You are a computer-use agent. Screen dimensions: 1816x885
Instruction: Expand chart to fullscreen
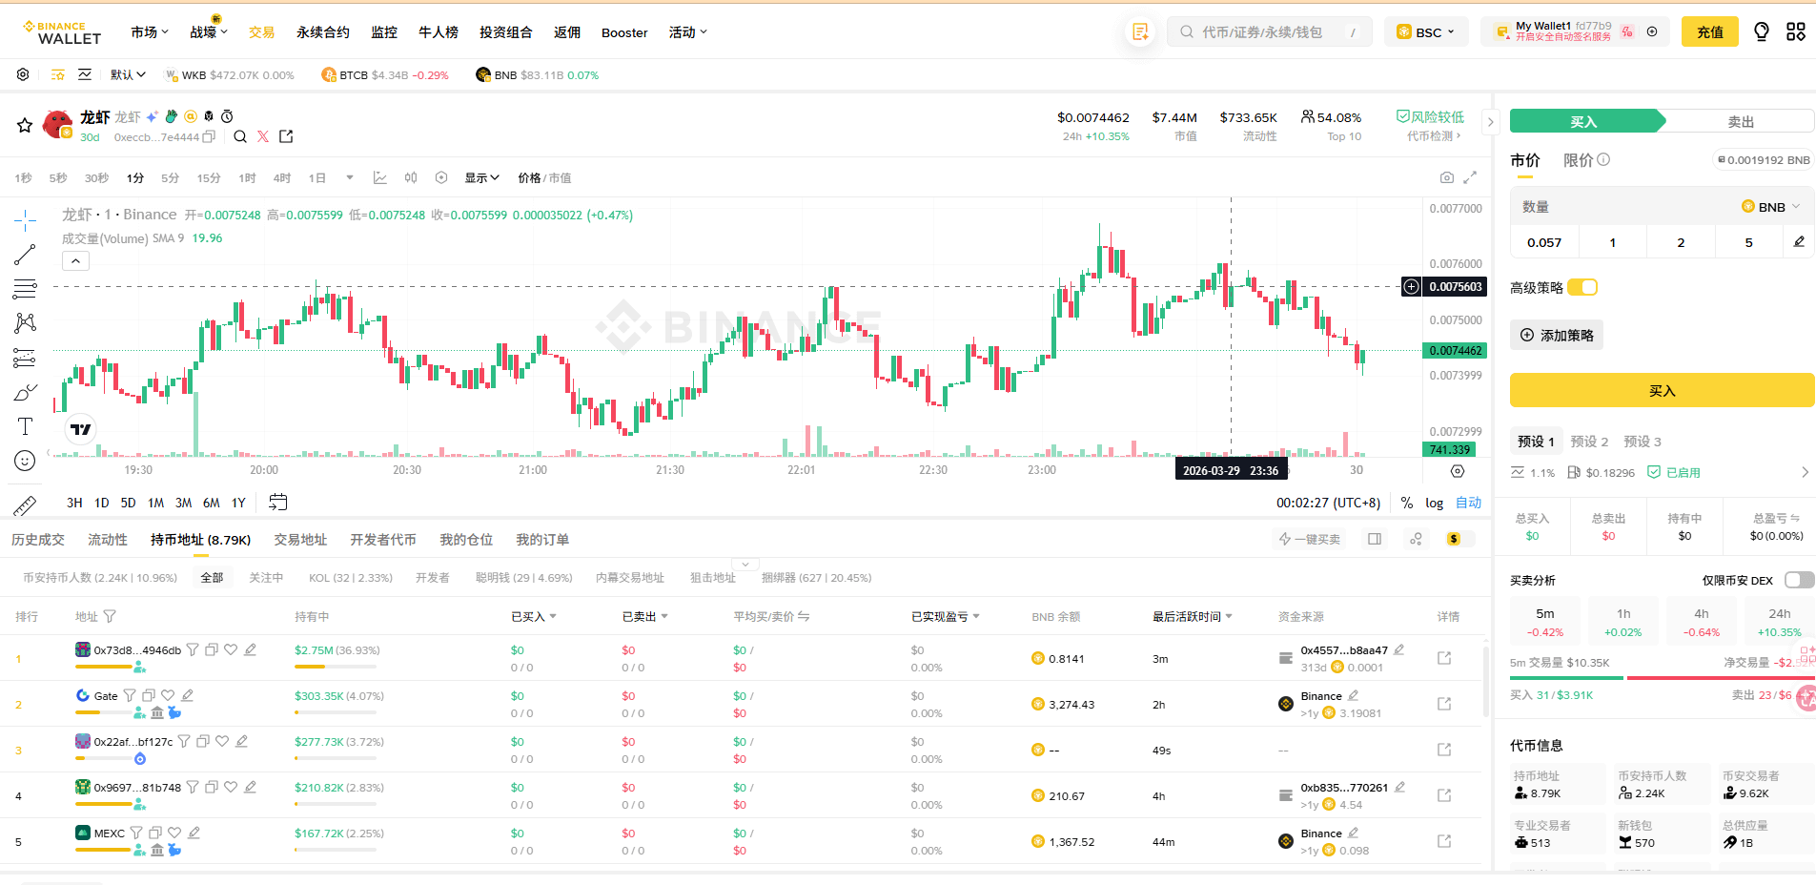point(1470,178)
